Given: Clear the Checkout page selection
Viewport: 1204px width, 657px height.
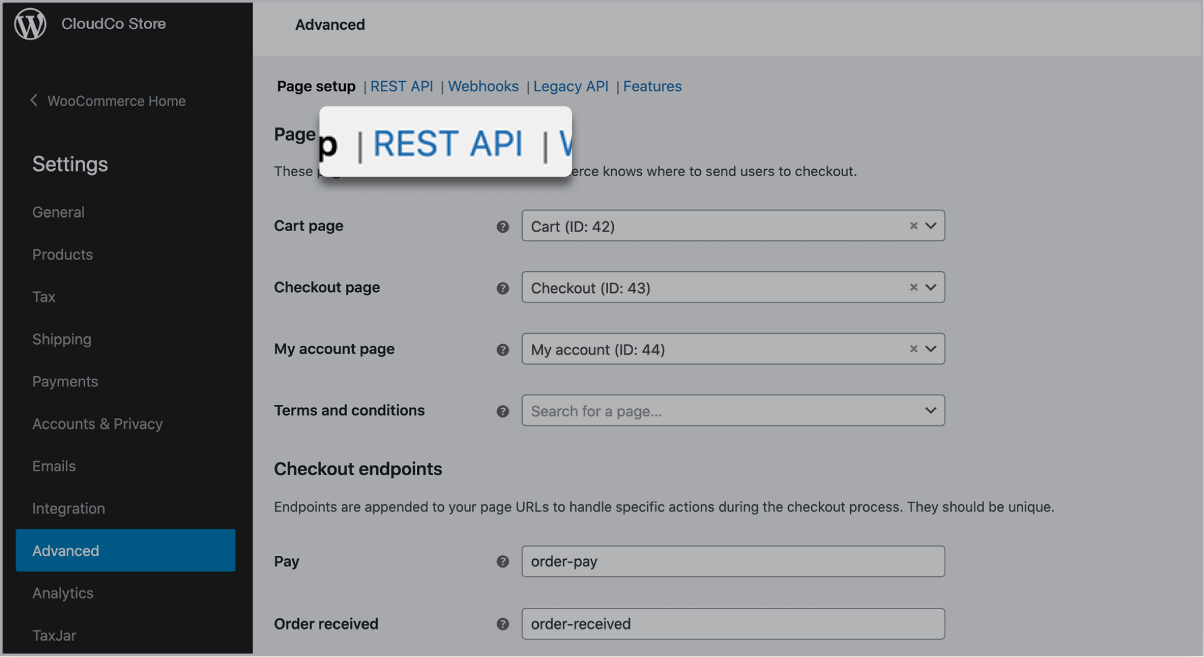Looking at the screenshot, I should tap(913, 287).
